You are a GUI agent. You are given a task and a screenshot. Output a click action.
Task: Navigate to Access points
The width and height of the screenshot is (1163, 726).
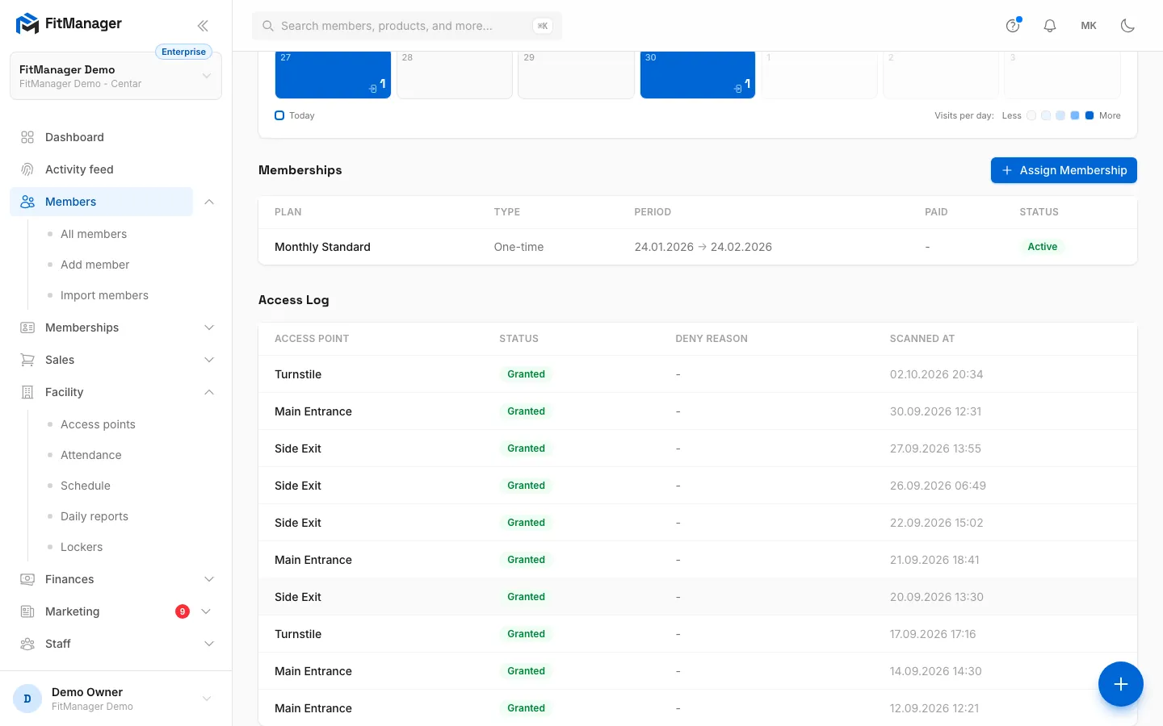[98, 424]
